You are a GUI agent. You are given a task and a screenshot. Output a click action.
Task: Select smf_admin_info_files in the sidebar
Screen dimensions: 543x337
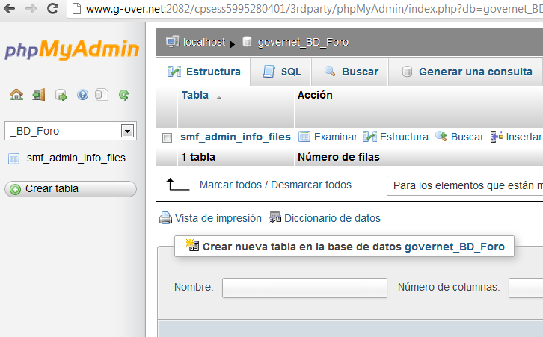(x=76, y=158)
